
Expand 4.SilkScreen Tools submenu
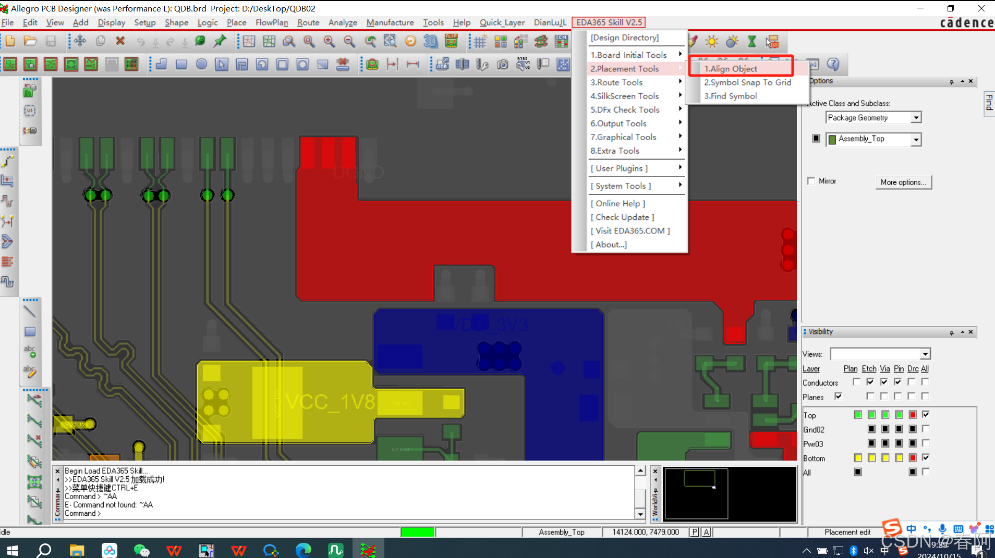(x=636, y=96)
